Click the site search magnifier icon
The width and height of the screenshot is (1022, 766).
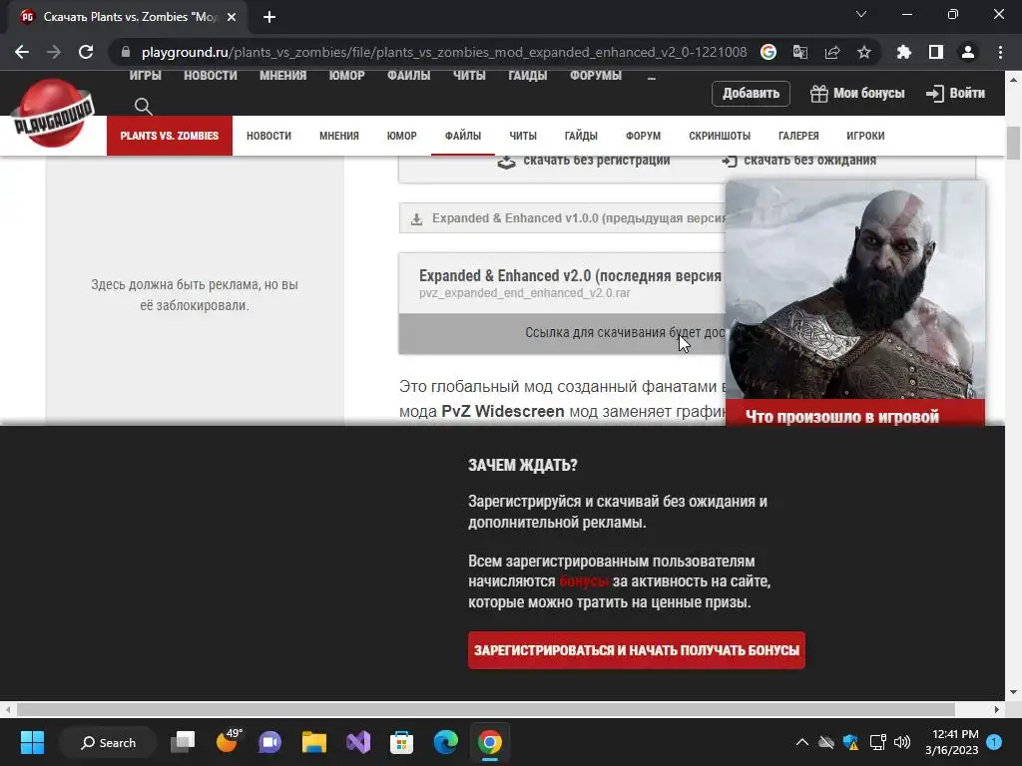[x=144, y=106]
